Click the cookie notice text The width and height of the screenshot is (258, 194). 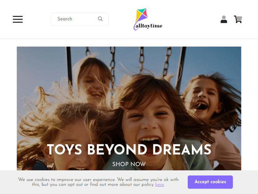pos(98,182)
